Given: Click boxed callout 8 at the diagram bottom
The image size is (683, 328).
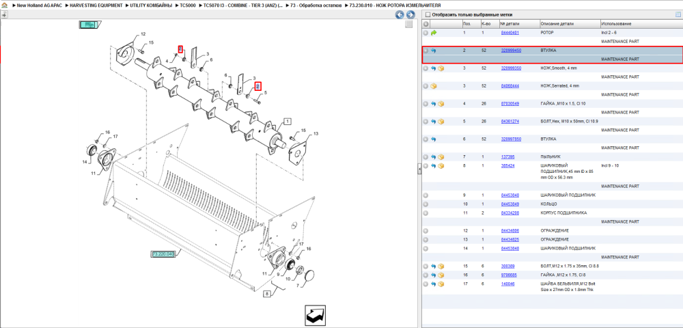Looking at the screenshot, I should (x=266, y=294).
